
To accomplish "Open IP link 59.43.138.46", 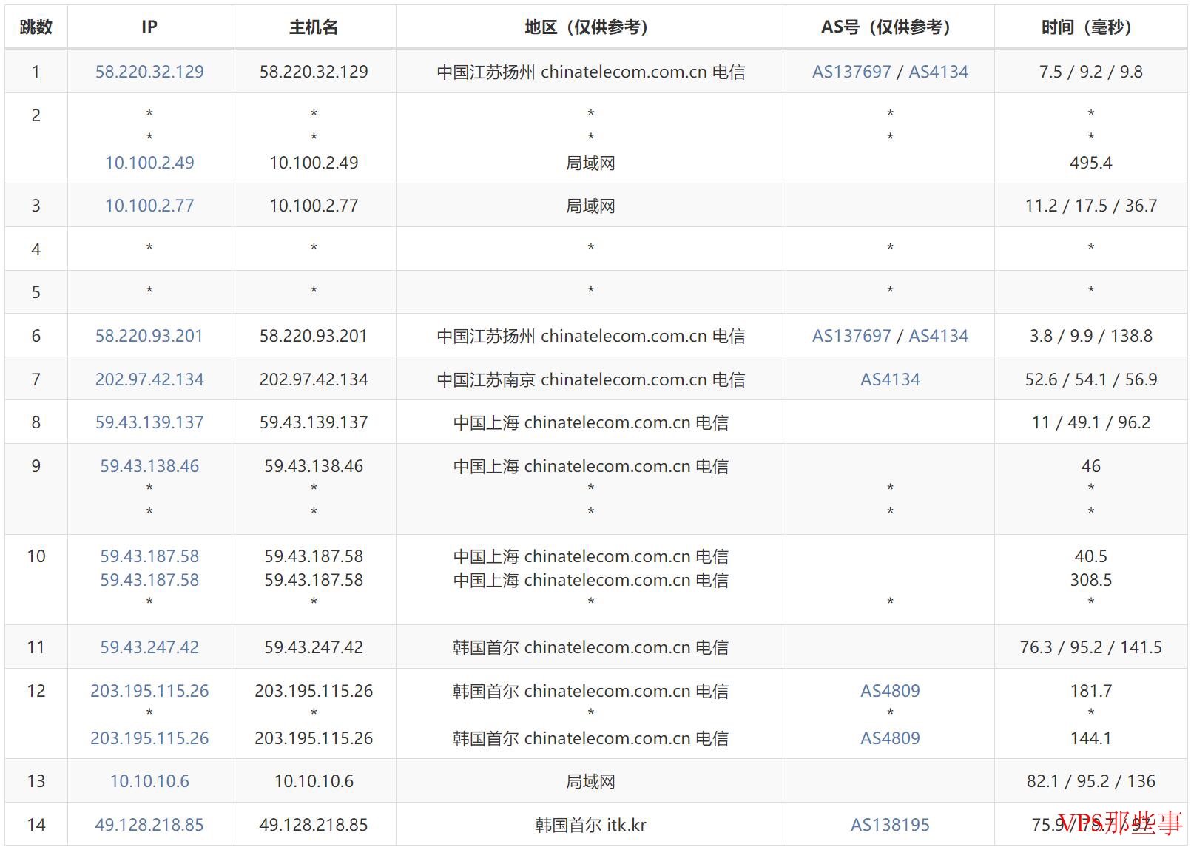I will click(149, 466).
